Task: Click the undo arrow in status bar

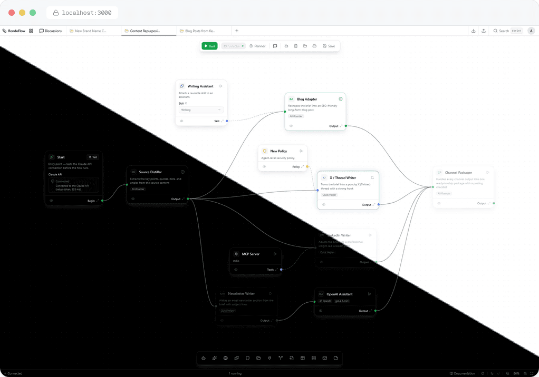Action: click(492, 373)
